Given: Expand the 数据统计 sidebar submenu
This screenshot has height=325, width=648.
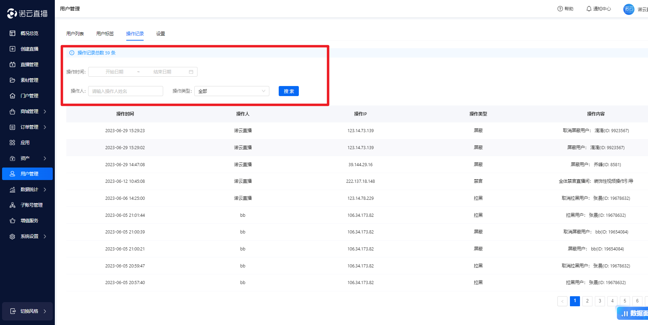Looking at the screenshot, I should tap(45, 189).
